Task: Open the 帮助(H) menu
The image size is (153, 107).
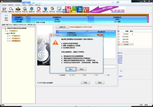Action: click(x=37, y=5)
